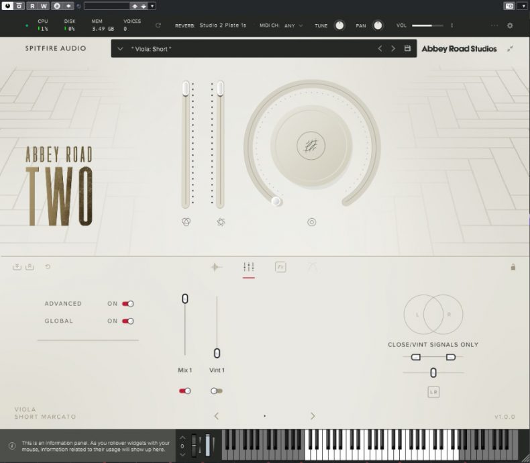Click the large center knob button
Screen dimensions: 530x463
(311, 146)
